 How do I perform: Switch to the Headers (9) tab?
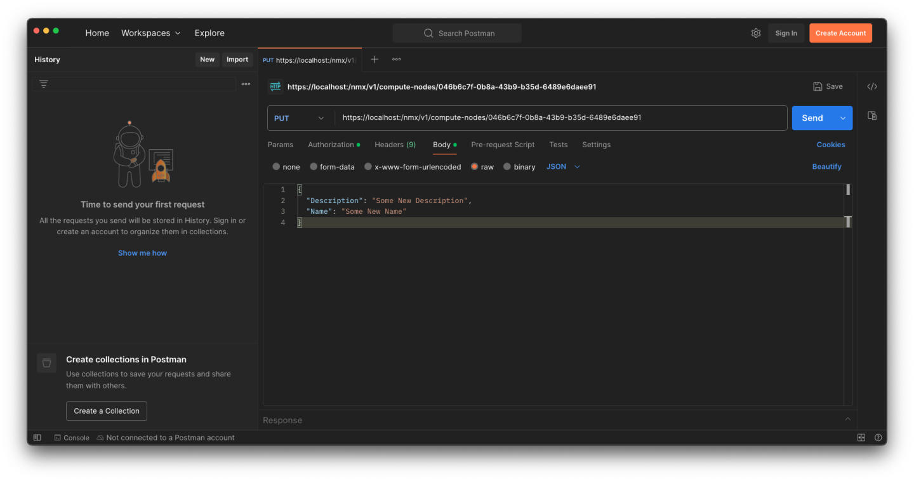tap(395, 145)
